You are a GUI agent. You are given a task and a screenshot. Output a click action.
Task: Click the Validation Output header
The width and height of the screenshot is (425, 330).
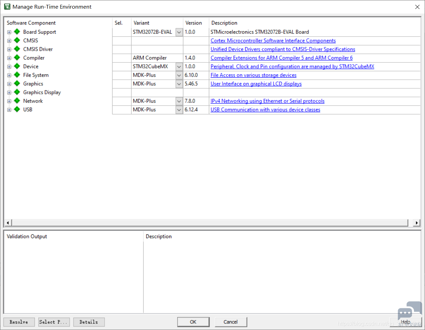27,236
